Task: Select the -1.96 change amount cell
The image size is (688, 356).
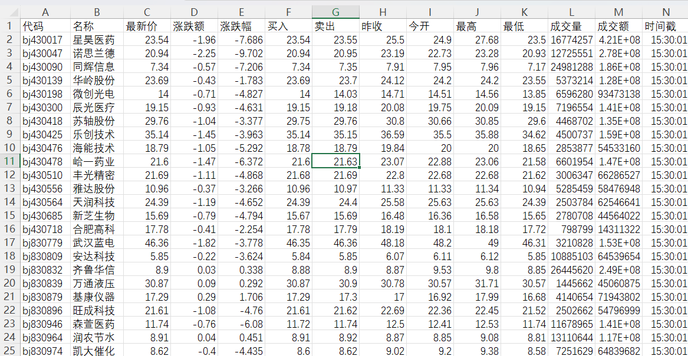Action: [195, 40]
